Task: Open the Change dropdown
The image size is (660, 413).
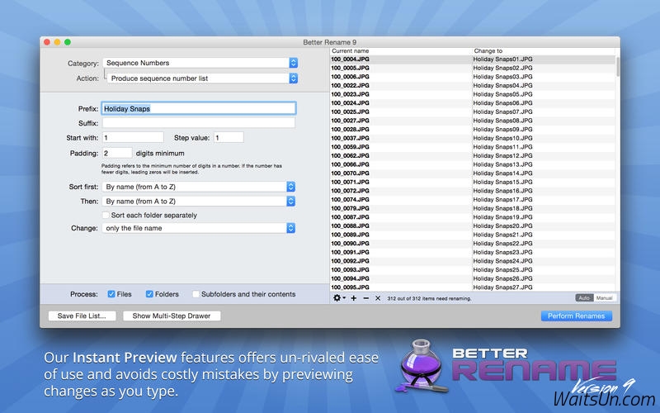Action: 198,228
